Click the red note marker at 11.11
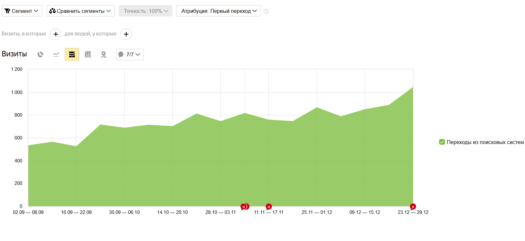This screenshot has height=241, width=525. pyautogui.click(x=268, y=207)
